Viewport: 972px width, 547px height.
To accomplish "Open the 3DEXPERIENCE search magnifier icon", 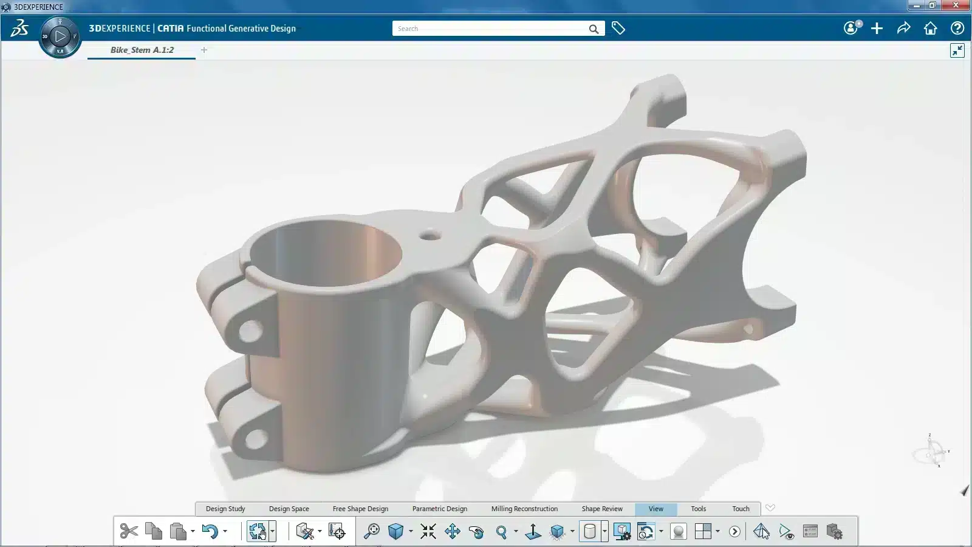I will (x=593, y=28).
